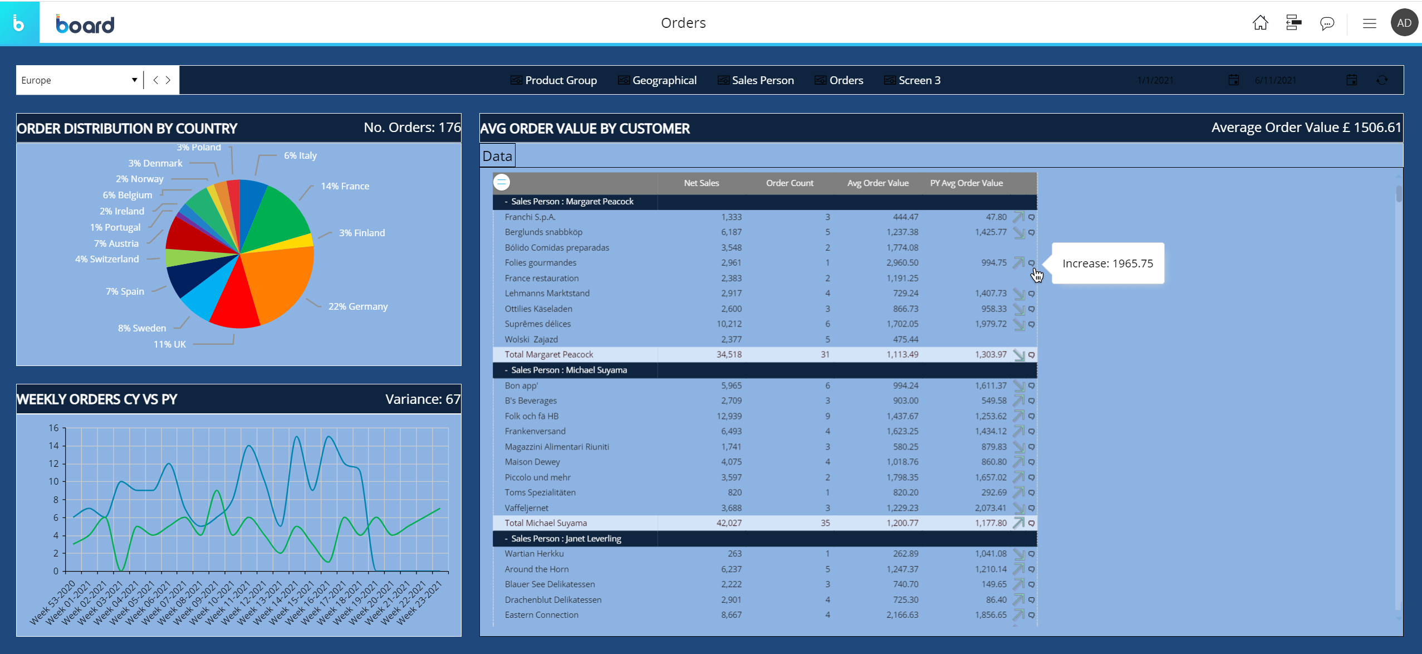The height and width of the screenshot is (654, 1422).
Task: Open start date calendar picker for 1/1/2021
Action: (1233, 80)
